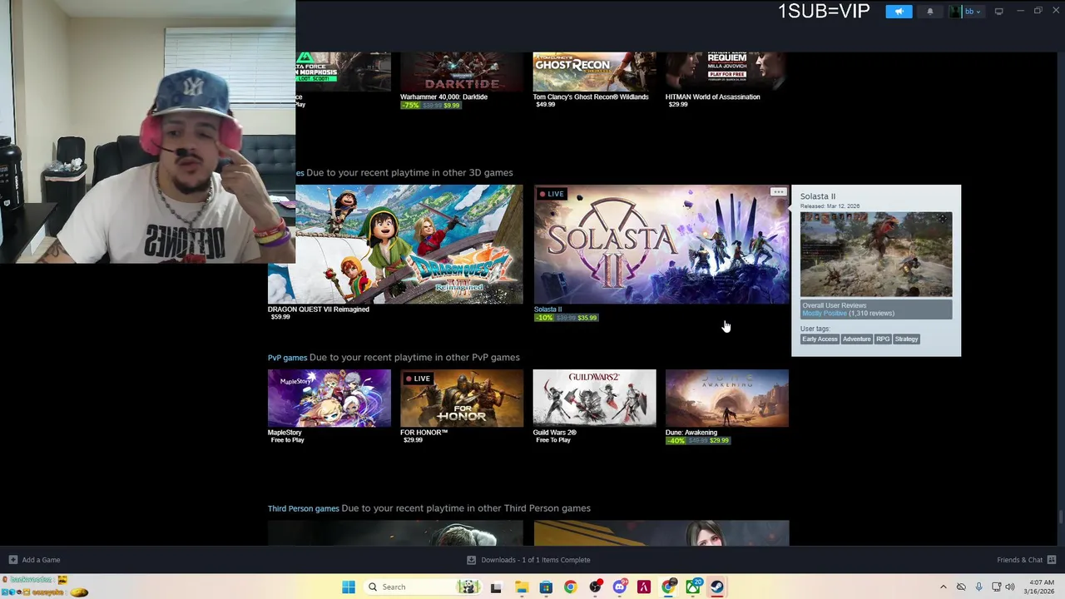Open the MapleStory game capsule

tap(329, 399)
